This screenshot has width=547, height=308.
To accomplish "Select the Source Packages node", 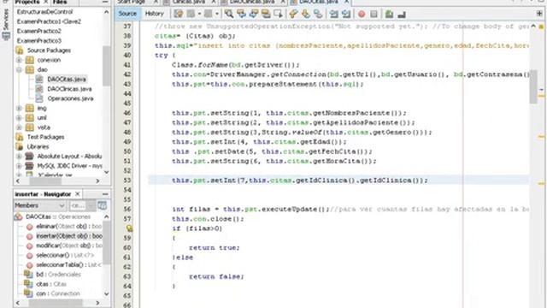I will coord(49,50).
